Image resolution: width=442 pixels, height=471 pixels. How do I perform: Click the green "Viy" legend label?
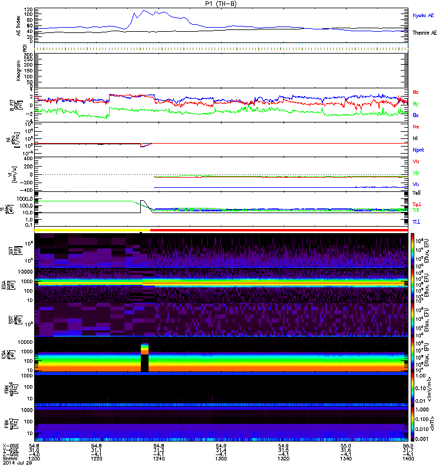pyautogui.click(x=416, y=173)
